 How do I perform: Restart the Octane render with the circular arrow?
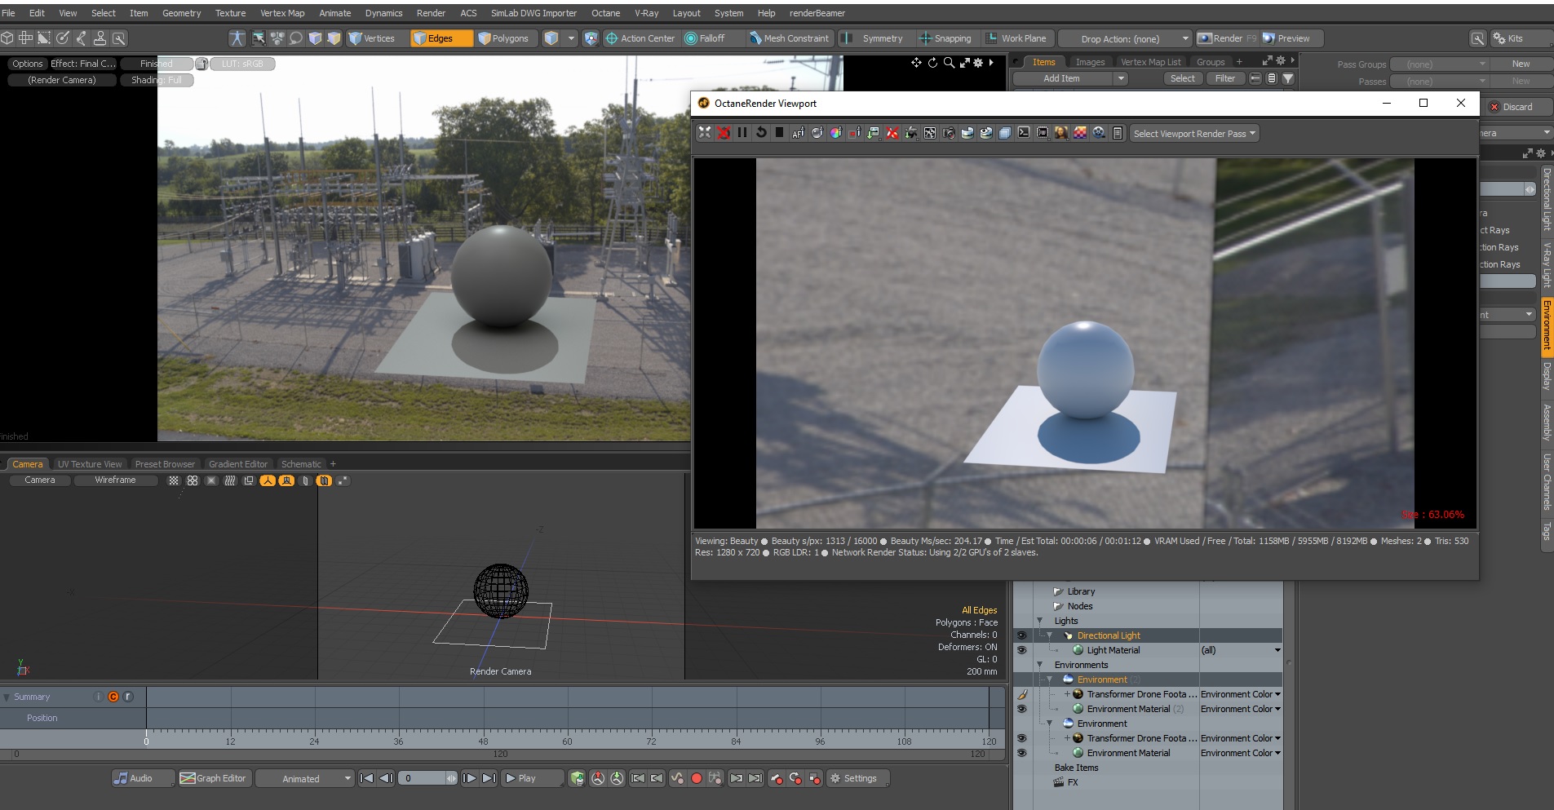coord(761,133)
